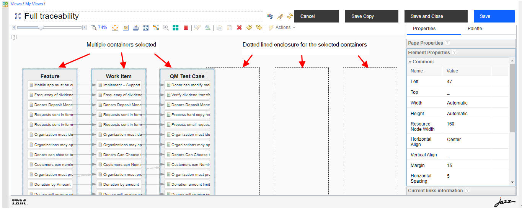Click the yellow redo arrow icon

[x=259, y=27]
